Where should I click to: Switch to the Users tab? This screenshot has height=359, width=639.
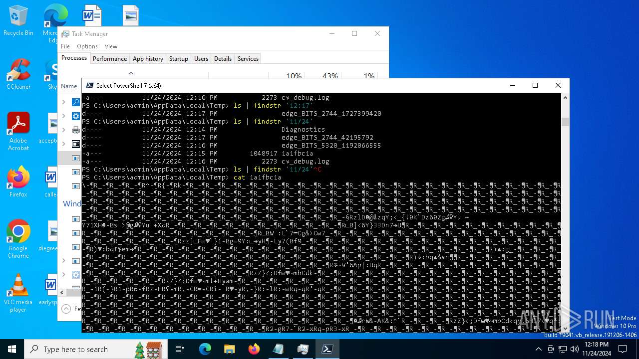(x=201, y=59)
